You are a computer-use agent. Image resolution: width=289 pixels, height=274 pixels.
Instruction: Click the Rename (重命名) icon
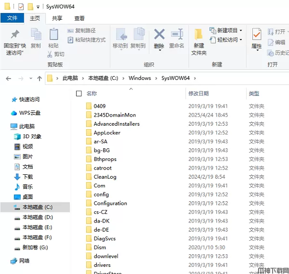(177, 35)
